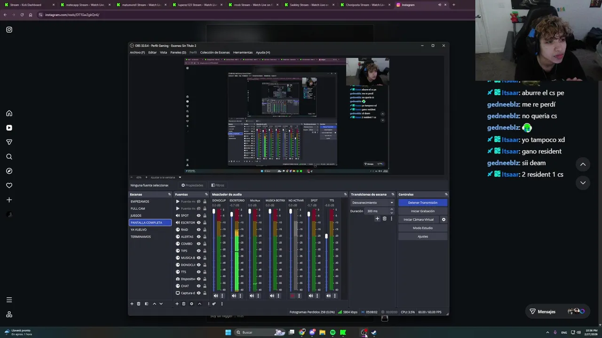Open the Vista menu in OBS
Image resolution: width=602 pixels, height=338 pixels.
click(163, 52)
